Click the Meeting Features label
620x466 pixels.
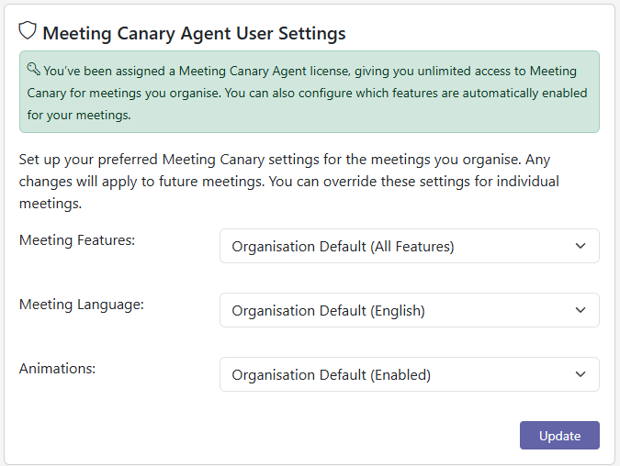[x=77, y=240]
